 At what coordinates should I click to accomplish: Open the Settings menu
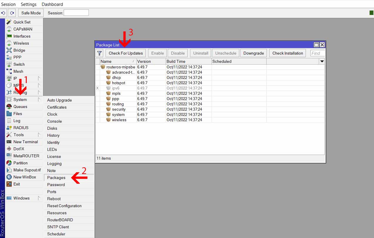click(x=28, y=4)
